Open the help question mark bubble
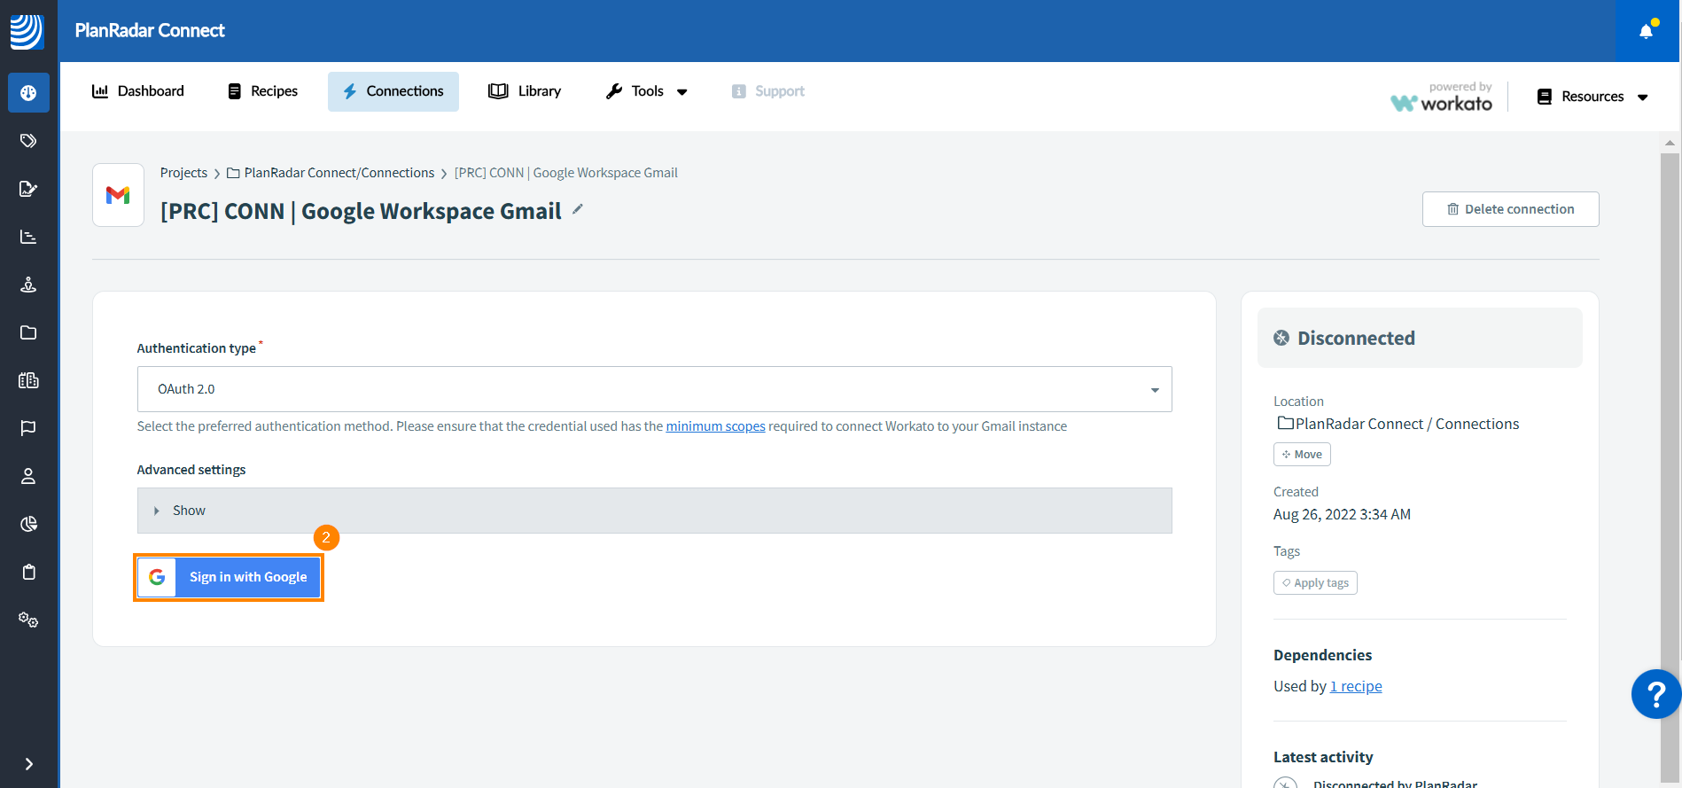Viewport: 1682px width, 788px height. click(x=1655, y=694)
